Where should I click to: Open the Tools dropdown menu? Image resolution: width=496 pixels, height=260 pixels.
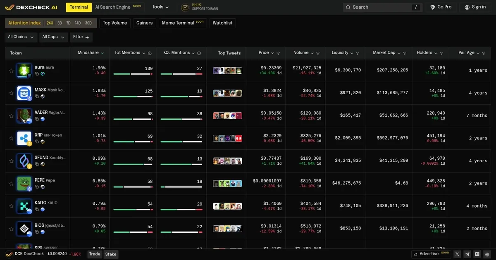[160, 7]
